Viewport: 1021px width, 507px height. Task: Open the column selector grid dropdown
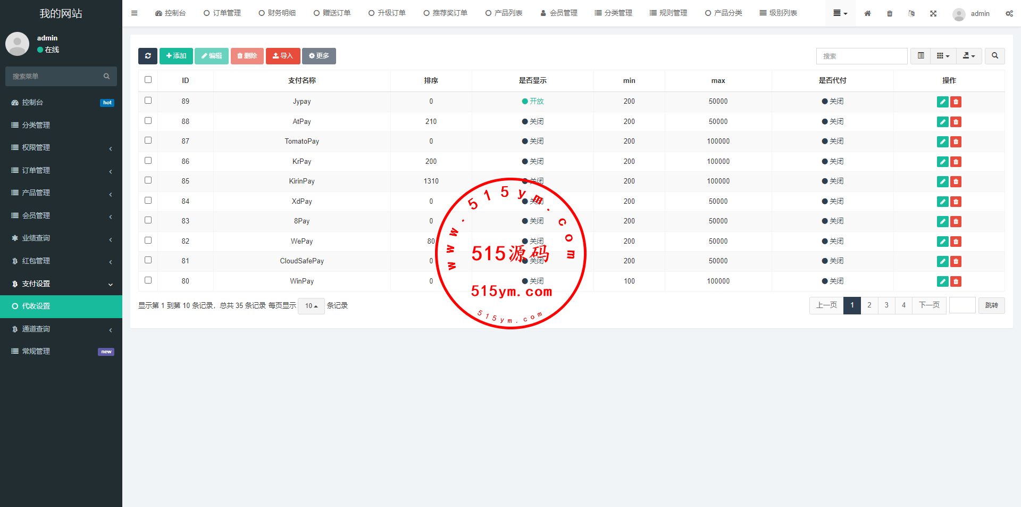[x=942, y=56]
